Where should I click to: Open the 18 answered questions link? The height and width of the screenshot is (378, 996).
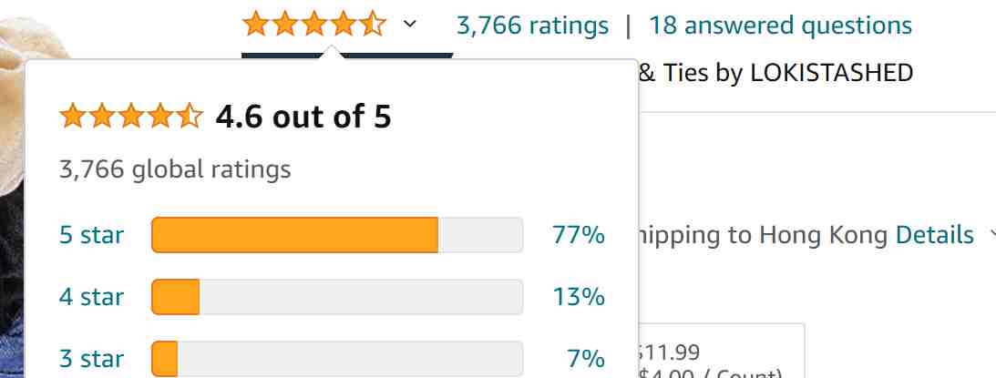(780, 26)
